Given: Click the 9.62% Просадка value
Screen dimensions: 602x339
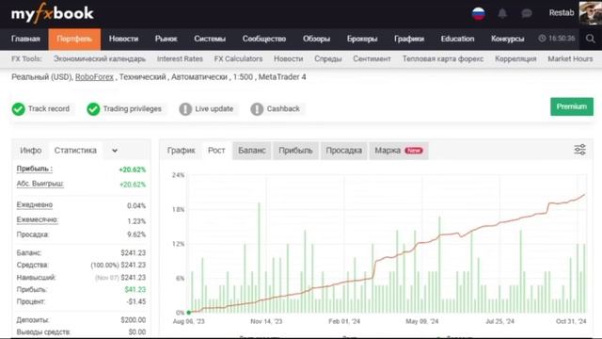Looking at the screenshot, I should click(x=136, y=234).
